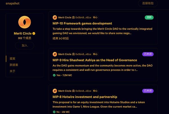The height and width of the screenshot is (114, 169).
Task: Click the author avatar on MIP-9 proposal
Action: pyautogui.click(x=55, y=54)
